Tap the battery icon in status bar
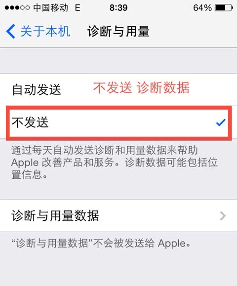Viewport: 237px width, 286px height. coord(224,8)
